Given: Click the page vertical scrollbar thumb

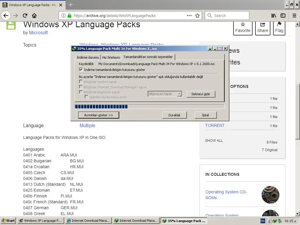Looking at the screenshot, I should click(298, 112).
